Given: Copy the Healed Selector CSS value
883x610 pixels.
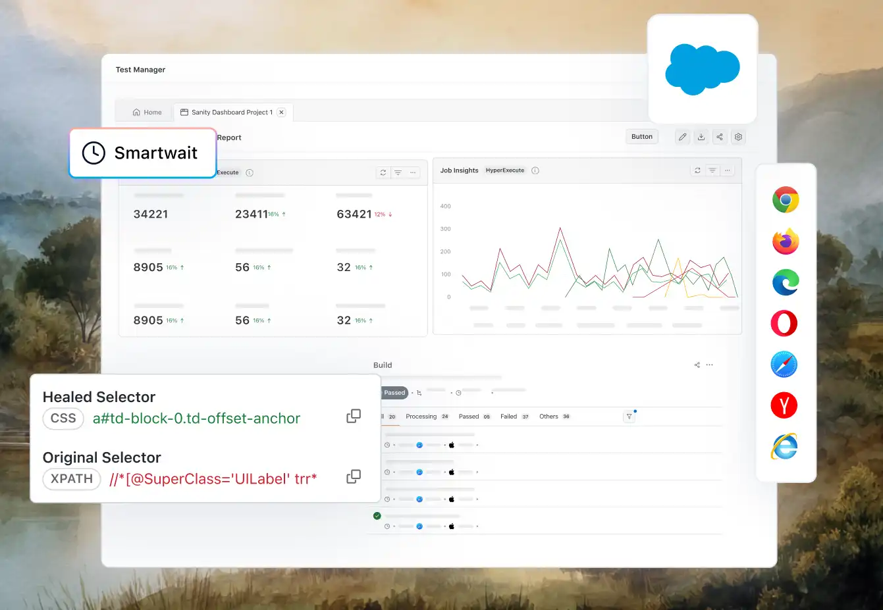Looking at the screenshot, I should (x=354, y=416).
